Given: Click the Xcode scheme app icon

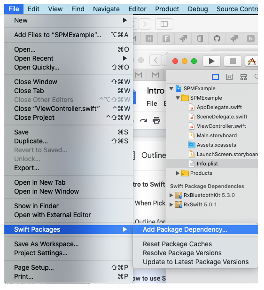Looking at the screenshot, I should coord(252,61).
